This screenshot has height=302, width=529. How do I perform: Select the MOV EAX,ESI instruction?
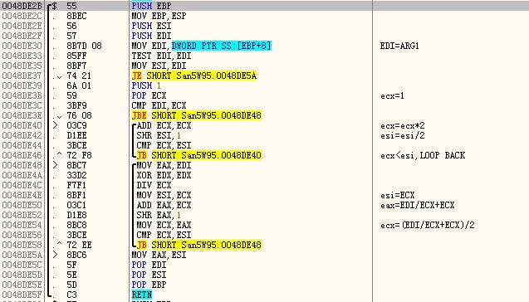click(159, 255)
